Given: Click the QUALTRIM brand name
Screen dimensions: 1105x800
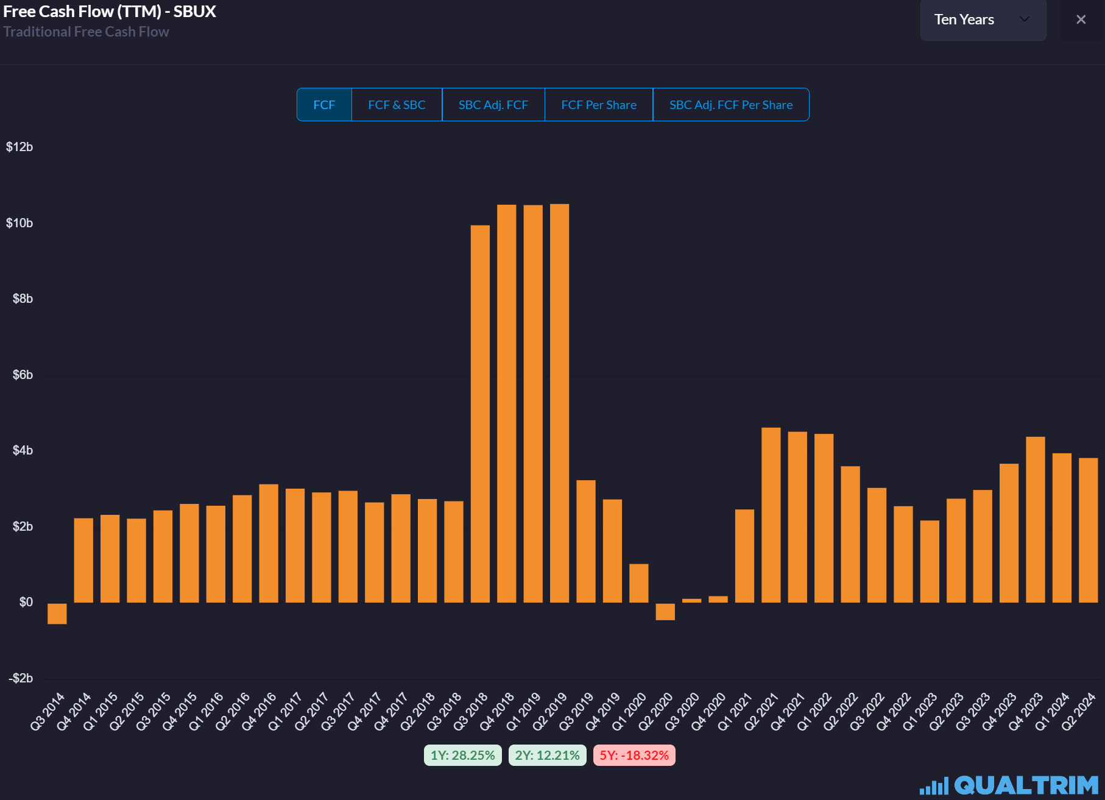Looking at the screenshot, I should (x=1026, y=785).
